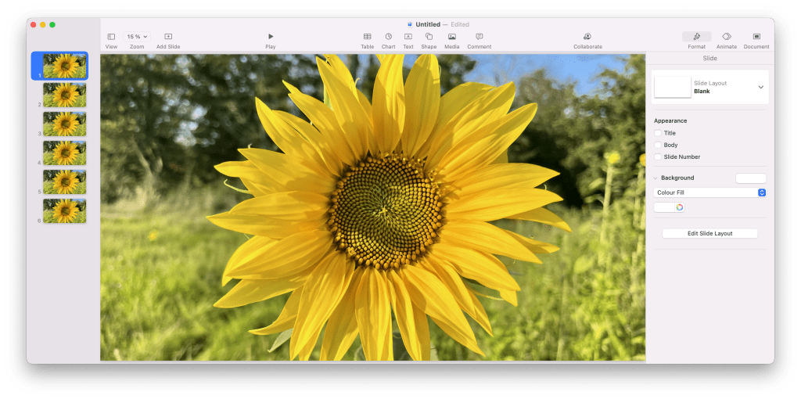The width and height of the screenshot is (801, 399).
Task: Insert a Table from the toolbar
Action: (x=368, y=37)
